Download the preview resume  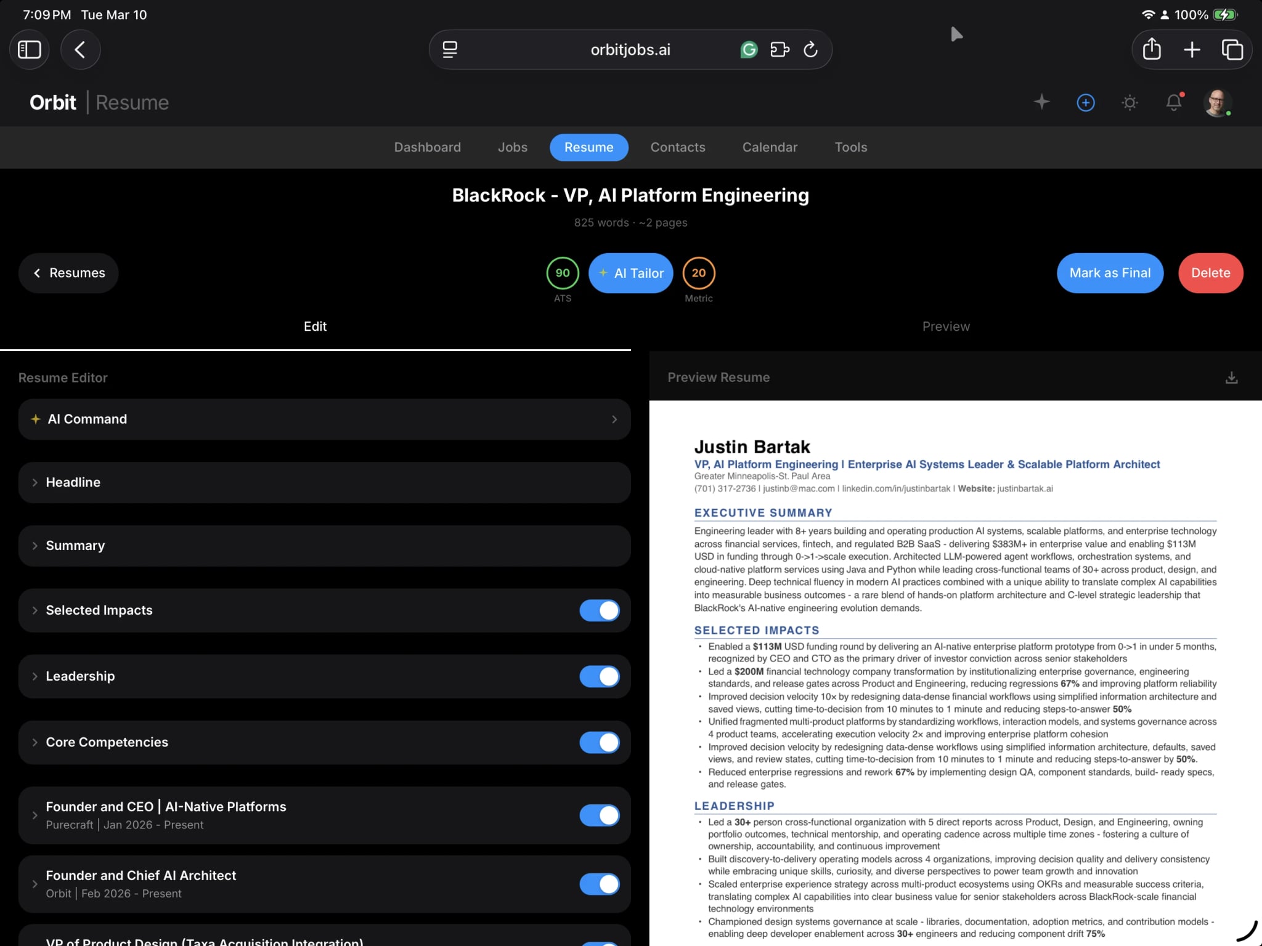pos(1231,377)
